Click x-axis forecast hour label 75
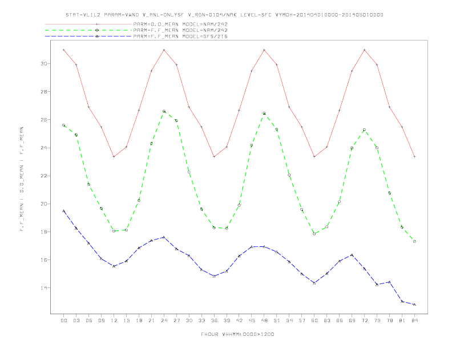Viewport: 452px width, 349px height. point(377,320)
